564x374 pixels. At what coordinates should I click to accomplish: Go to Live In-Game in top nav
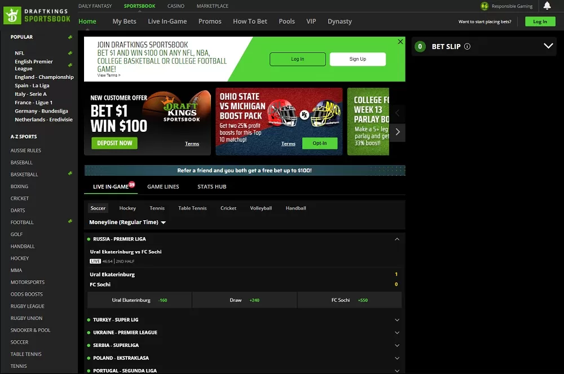coord(168,21)
